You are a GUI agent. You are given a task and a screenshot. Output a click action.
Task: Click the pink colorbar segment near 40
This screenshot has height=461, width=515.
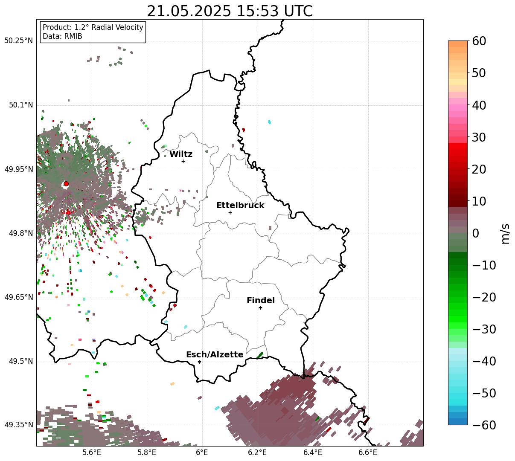pyautogui.click(x=458, y=107)
